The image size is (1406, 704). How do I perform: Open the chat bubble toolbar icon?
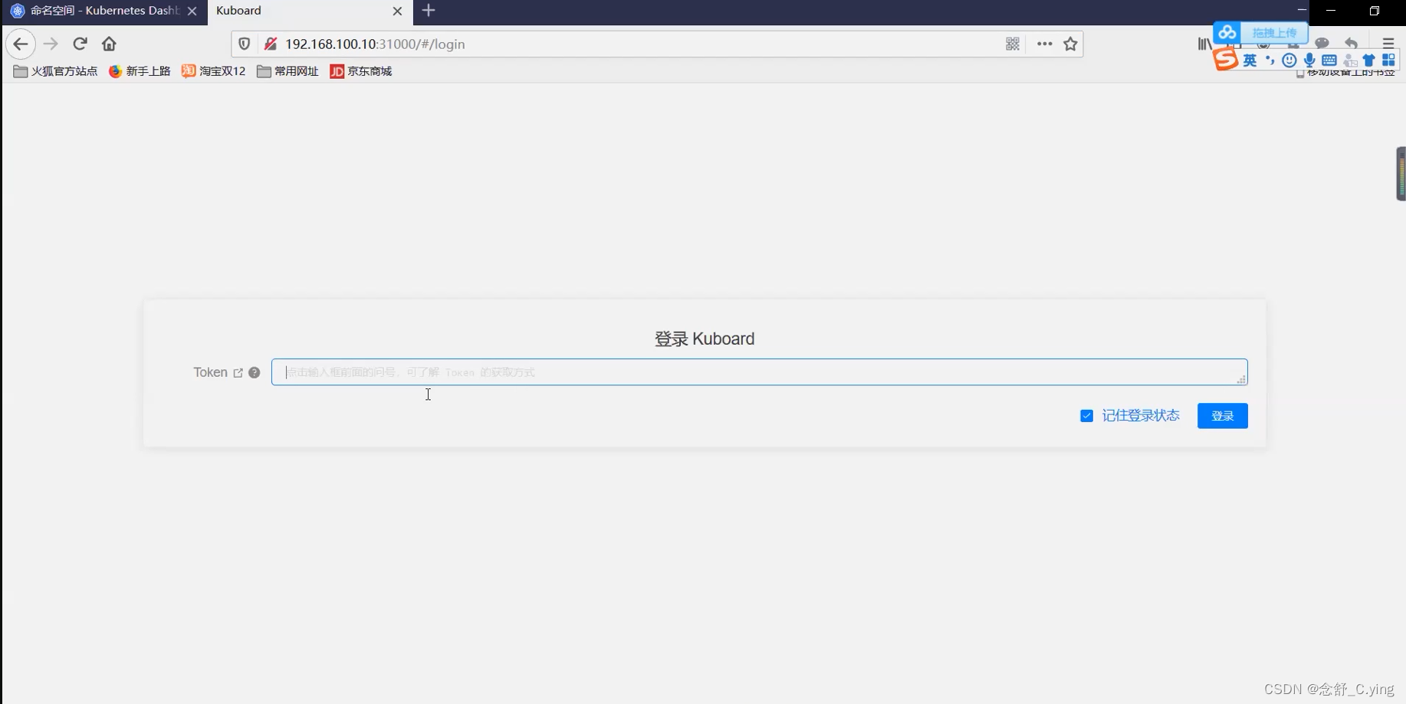click(x=1322, y=43)
